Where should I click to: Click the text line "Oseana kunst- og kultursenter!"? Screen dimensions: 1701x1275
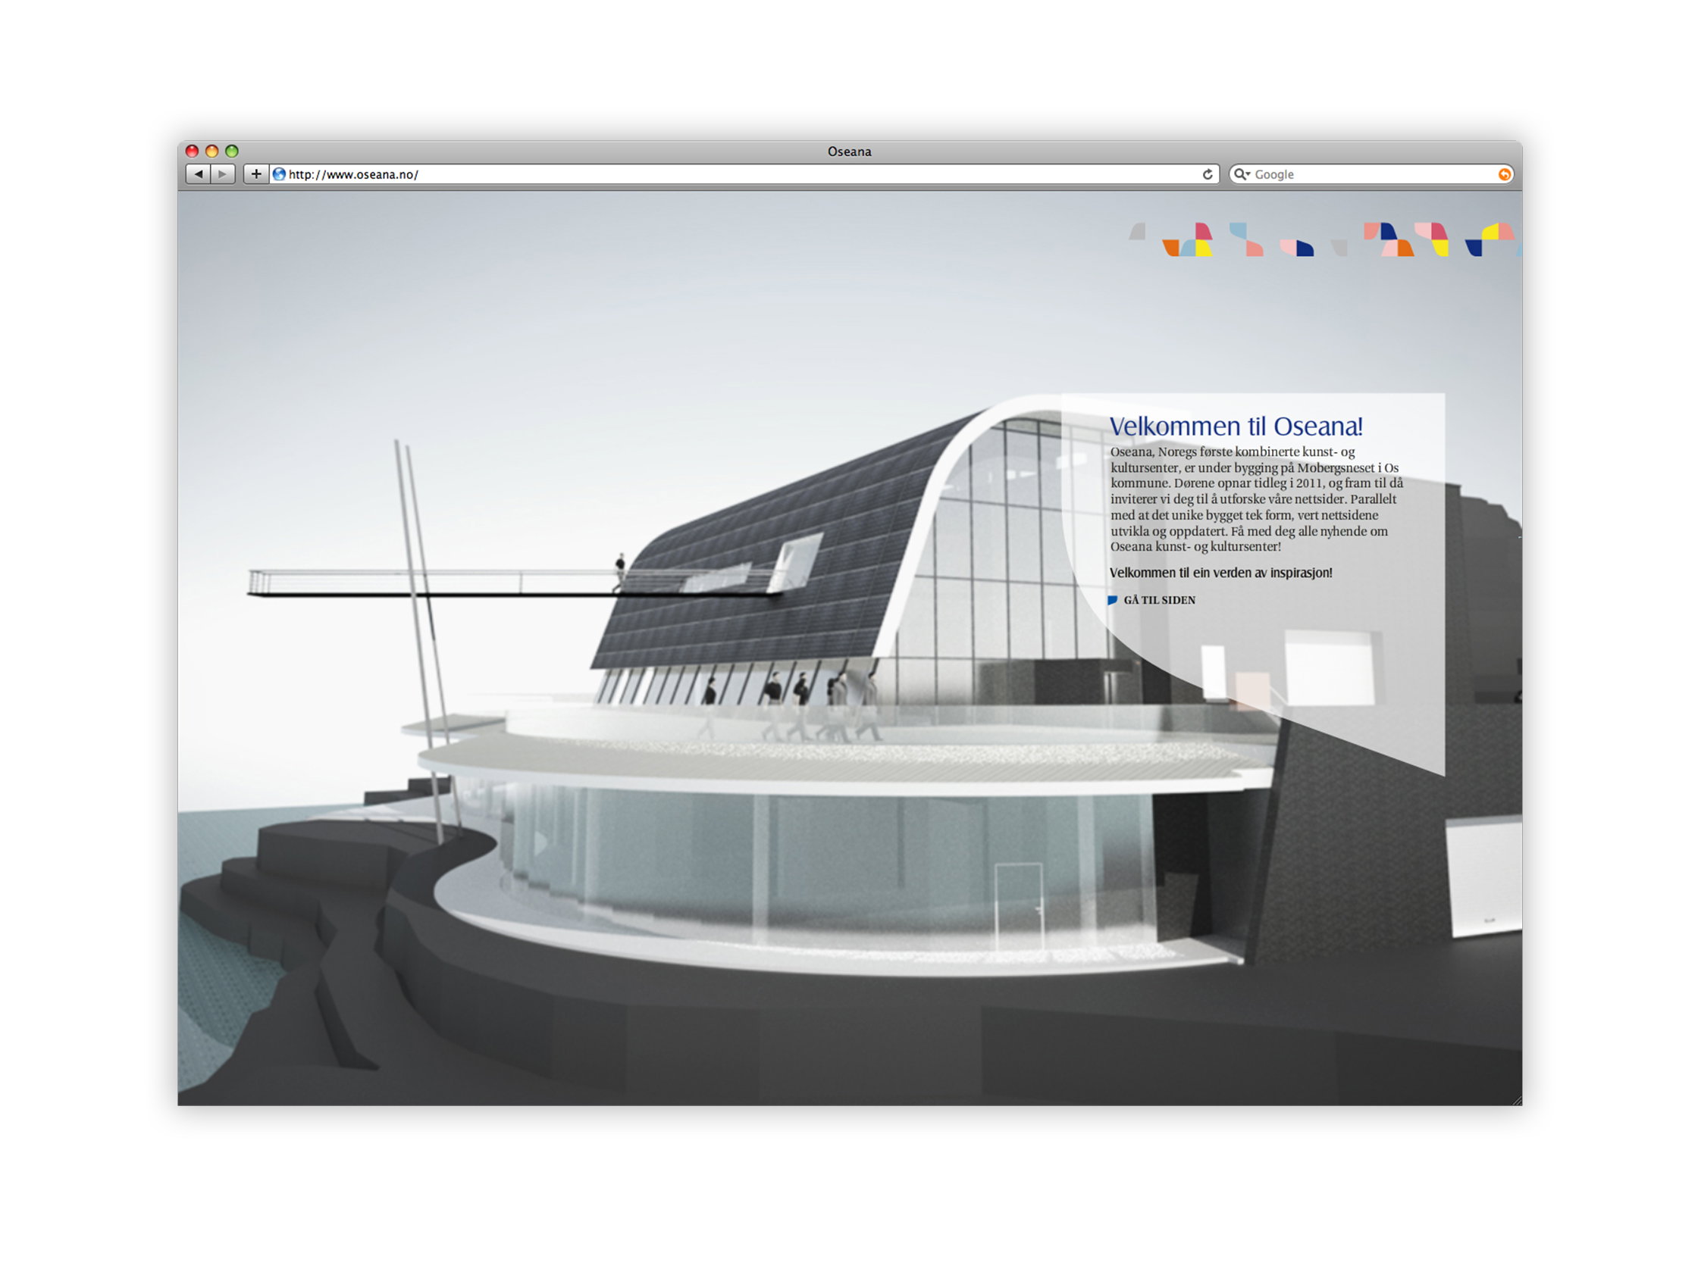pos(1195,547)
